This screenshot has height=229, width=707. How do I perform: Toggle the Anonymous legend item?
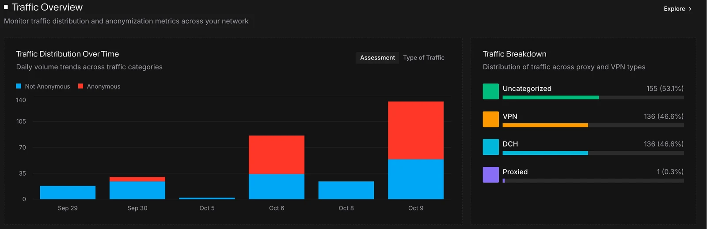[x=99, y=86]
